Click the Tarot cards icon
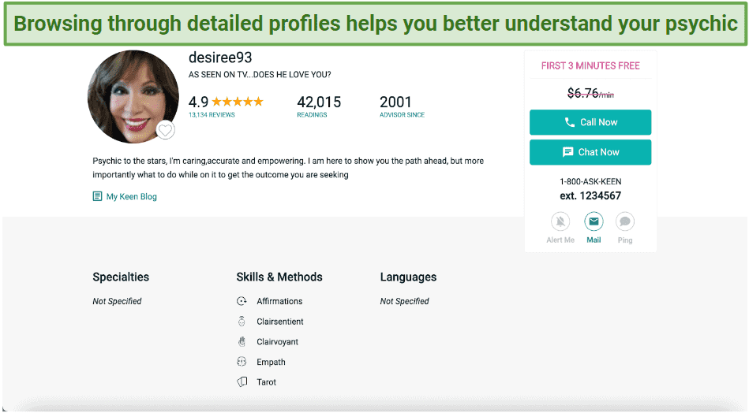The image size is (749, 413). point(242,382)
